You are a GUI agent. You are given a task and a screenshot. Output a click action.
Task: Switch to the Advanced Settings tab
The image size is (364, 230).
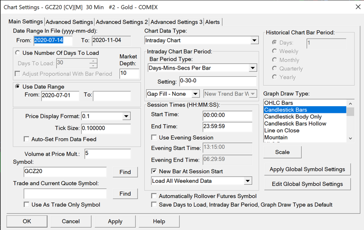(x=69, y=22)
